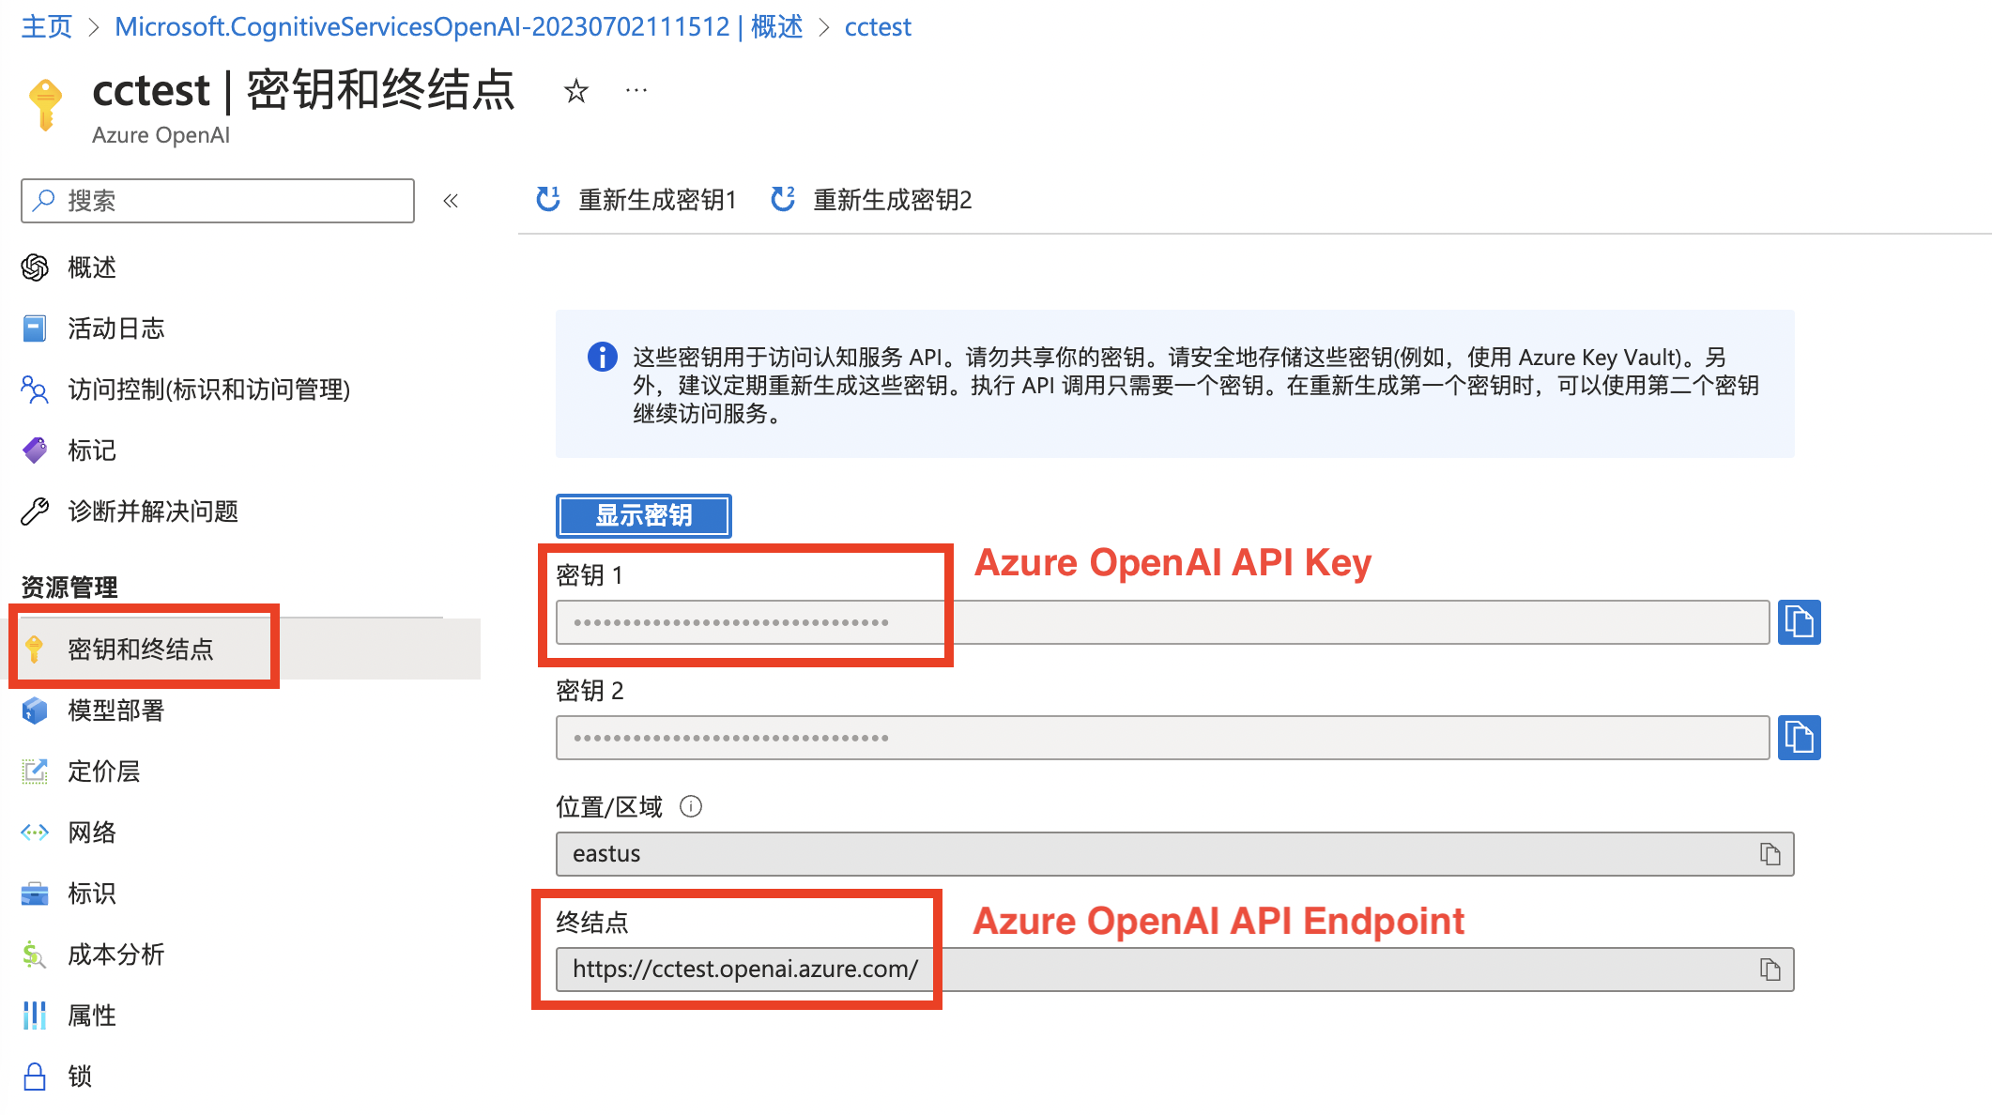
Task: Click the favorite star icon next to title
Action: point(575,91)
